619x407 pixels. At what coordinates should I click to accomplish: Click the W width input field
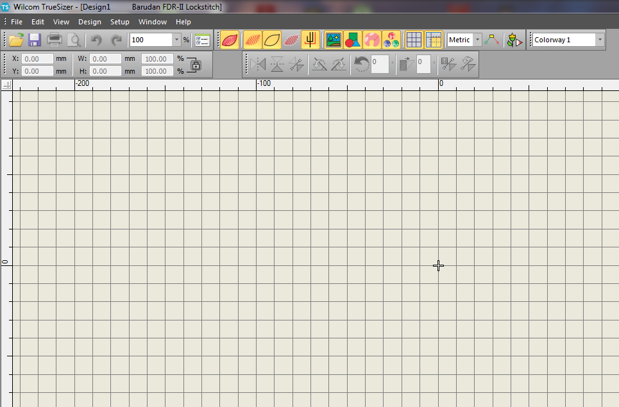(105, 58)
